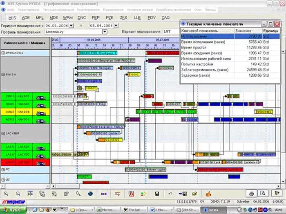Click the machine icon in the HAND02 row
Image resolution: width=286 pixels, height=214 pixels.
41,98
